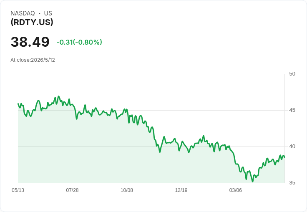Select the 38.49 current price value
The image size is (307, 212).
[x=30, y=42]
